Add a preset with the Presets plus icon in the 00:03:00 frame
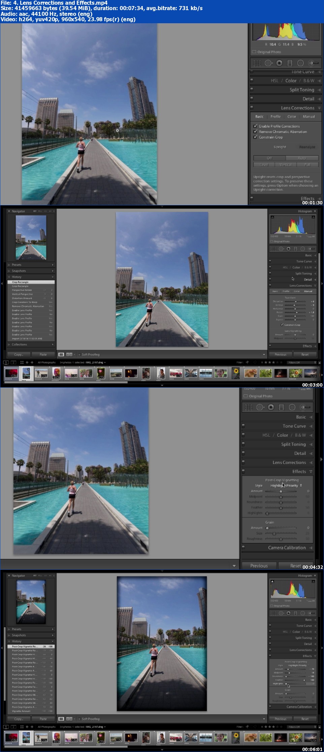 (53, 265)
